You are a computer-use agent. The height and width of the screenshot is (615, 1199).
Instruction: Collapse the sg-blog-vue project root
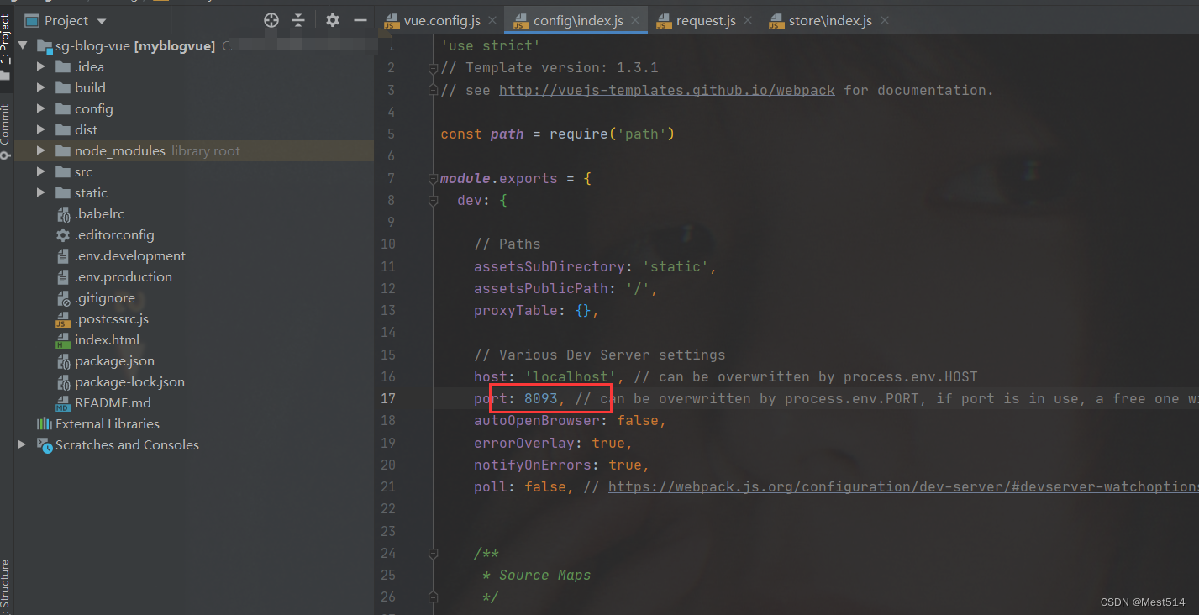pyautogui.click(x=22, y=46)
